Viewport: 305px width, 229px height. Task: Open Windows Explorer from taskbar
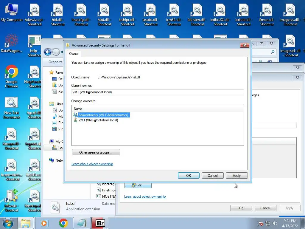26,223
